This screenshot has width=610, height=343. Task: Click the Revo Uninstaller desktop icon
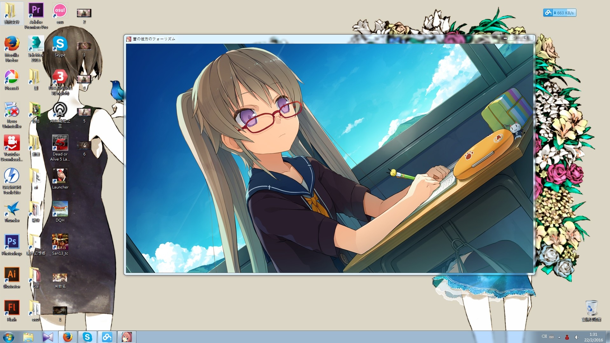click(12, 110)
